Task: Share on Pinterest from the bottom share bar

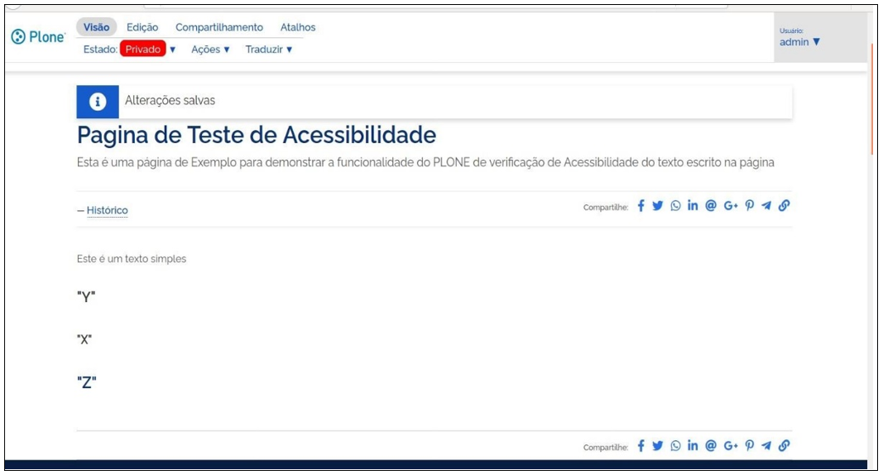Action: [x=749, y=446]
